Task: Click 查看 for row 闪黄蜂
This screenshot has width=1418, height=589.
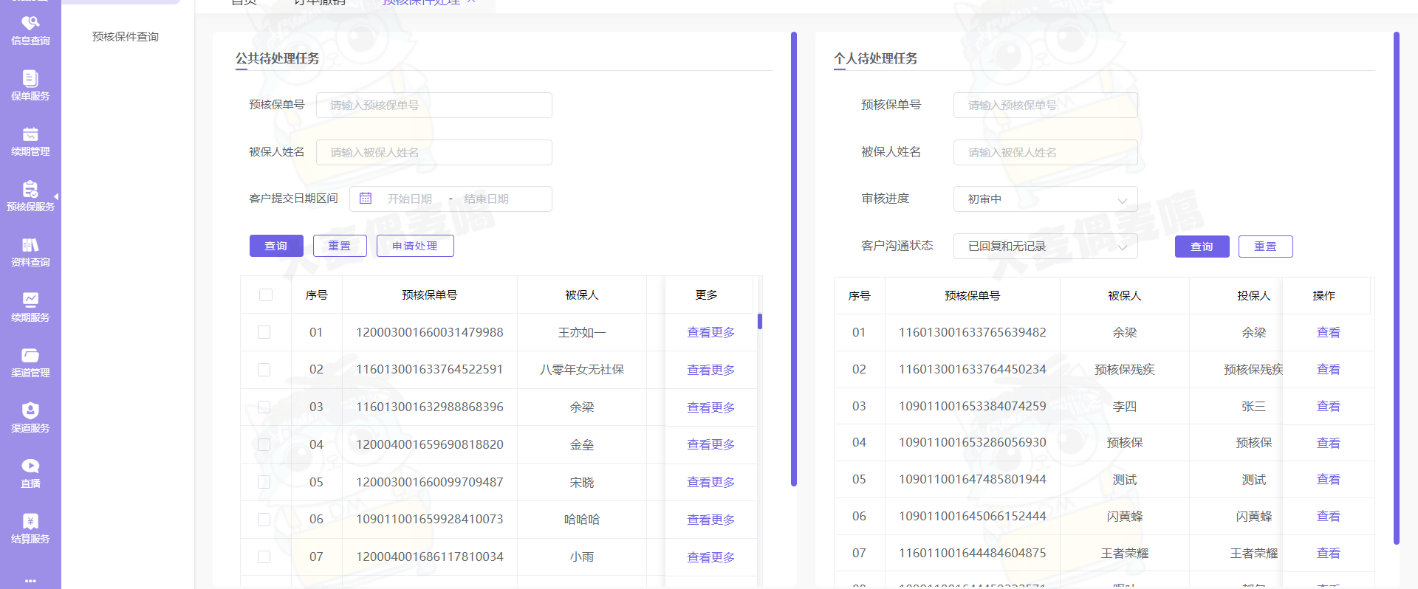Action: [x=1328, y=517]
